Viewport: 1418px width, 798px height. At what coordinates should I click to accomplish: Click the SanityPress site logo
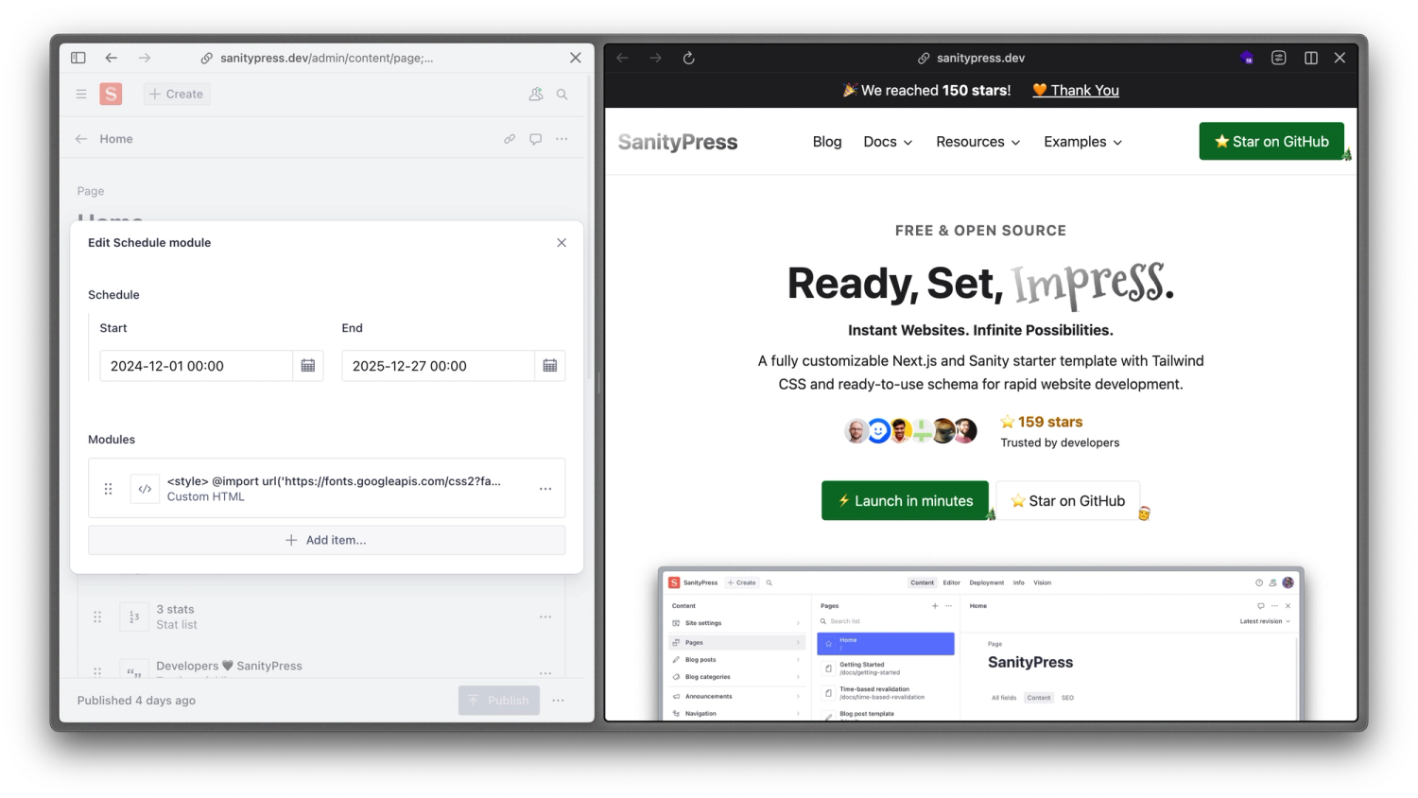678,142
